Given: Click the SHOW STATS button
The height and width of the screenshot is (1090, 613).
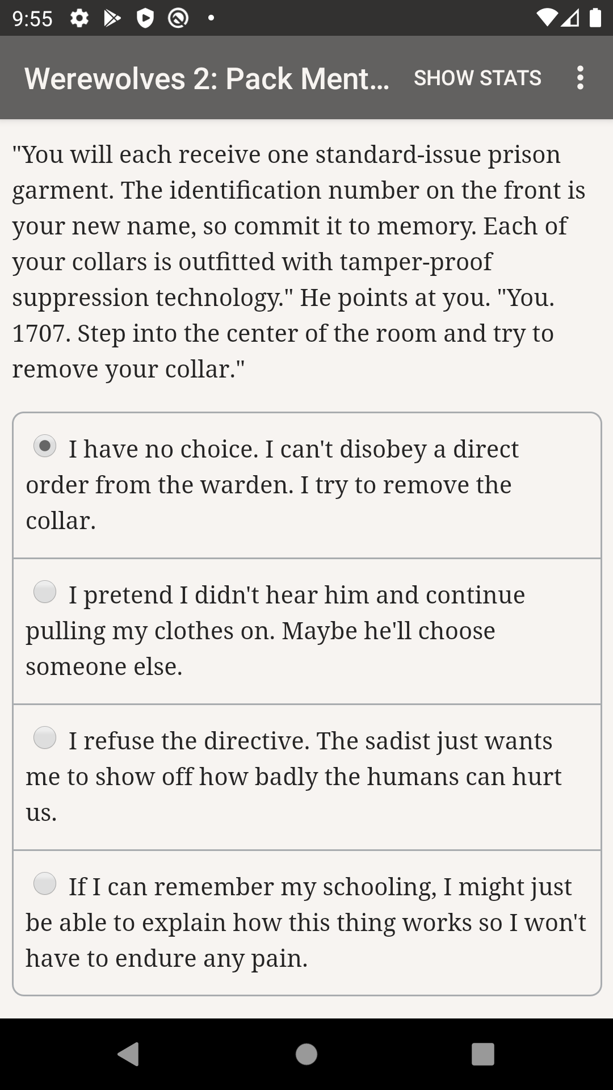Looking at the screenshot, I should click(477, 78).
